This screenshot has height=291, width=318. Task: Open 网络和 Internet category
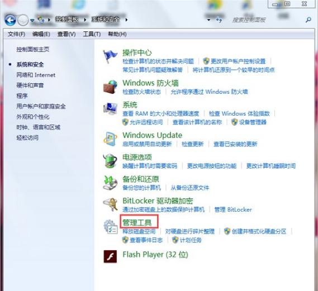36,75
